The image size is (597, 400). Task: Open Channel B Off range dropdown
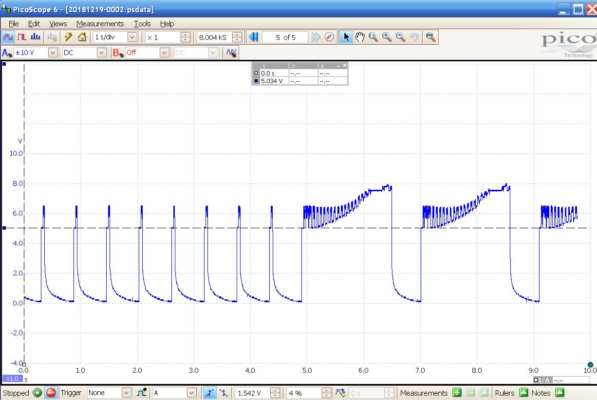click(x=165, y=53)
